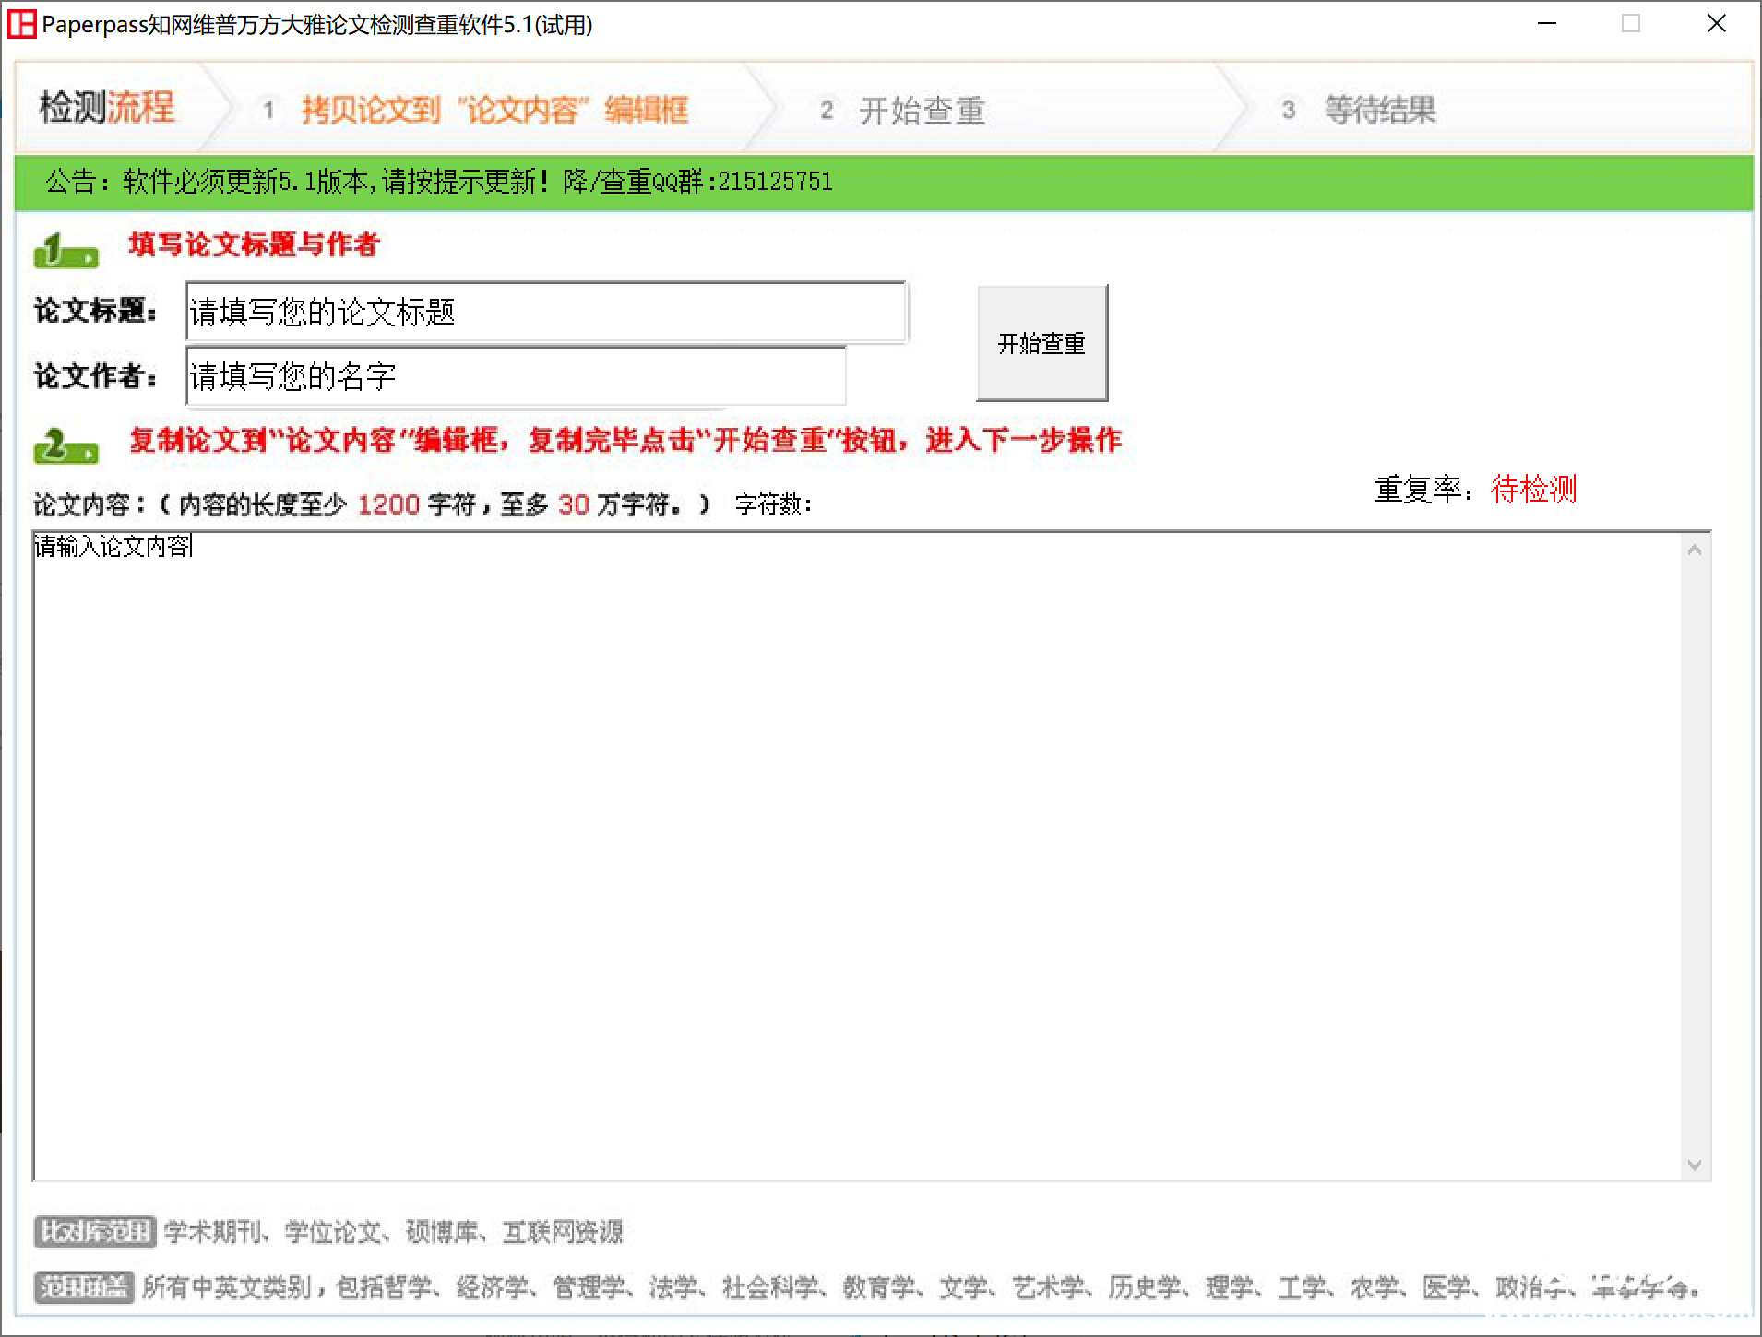The width and height of the screenshot is (1762, 1337).
Task: Click inside the 论文内容 text area
Action: [x=856, y=856]
